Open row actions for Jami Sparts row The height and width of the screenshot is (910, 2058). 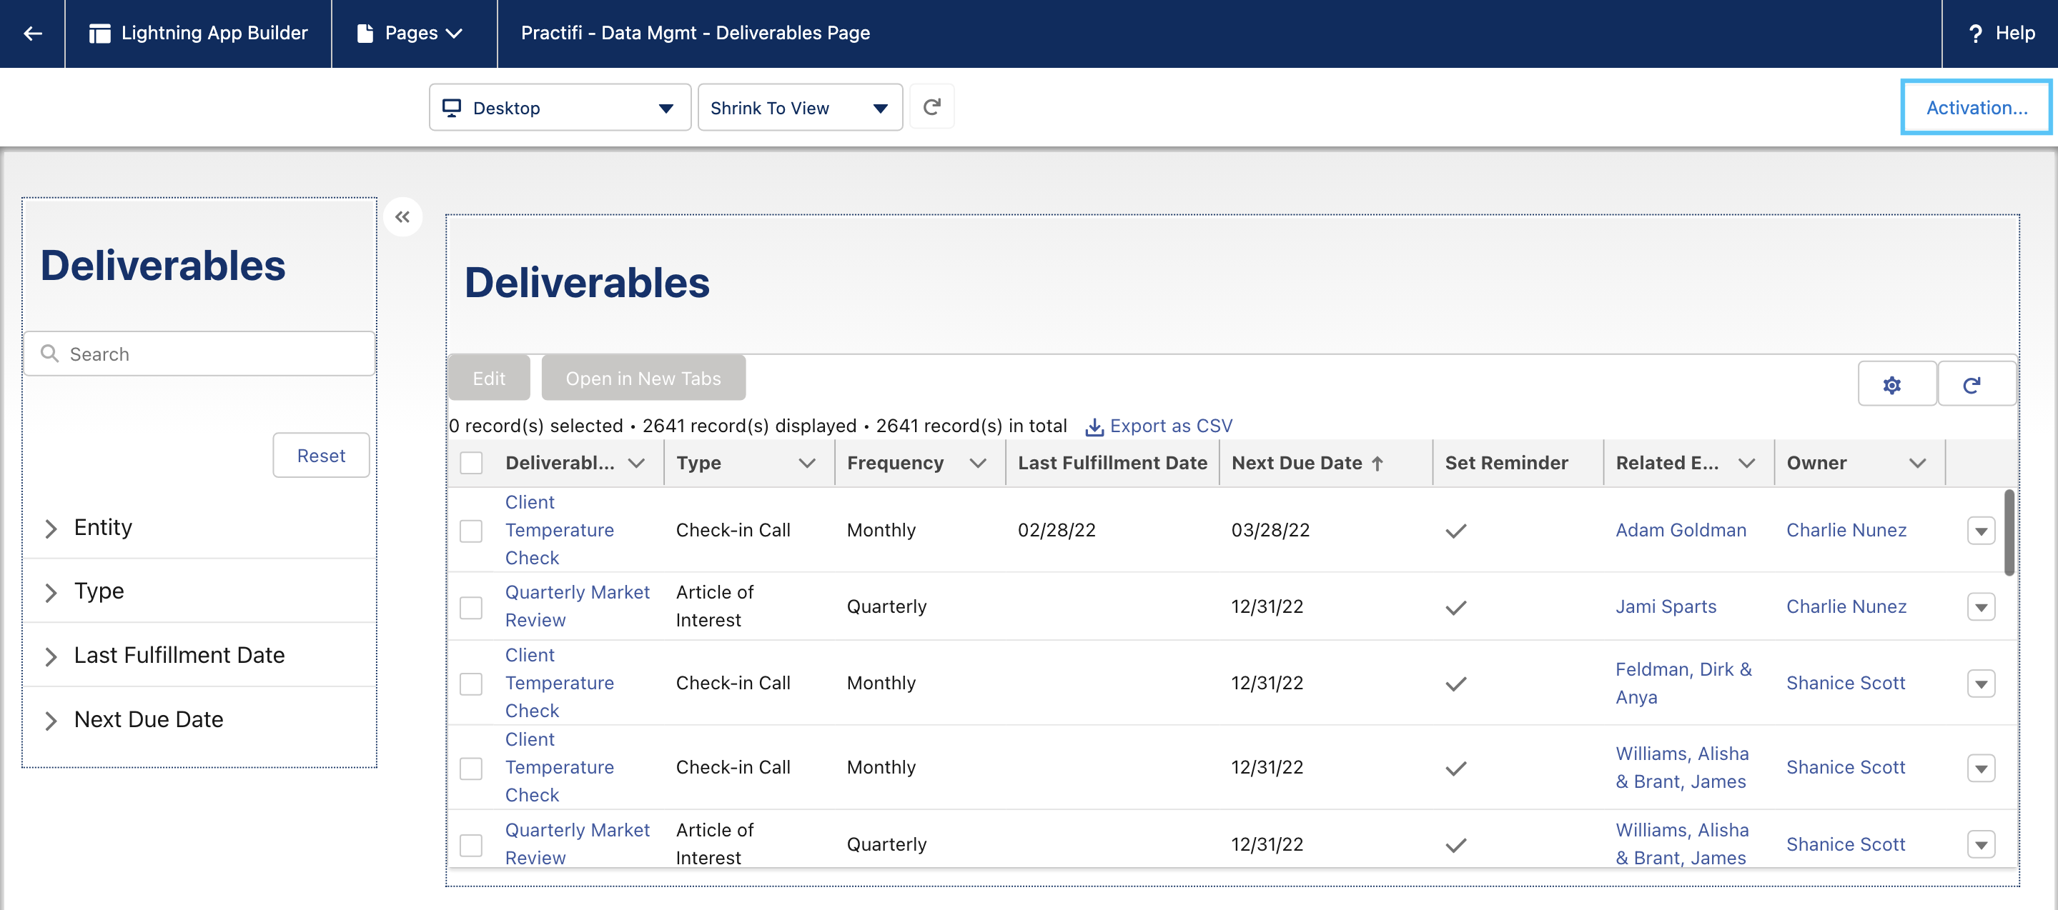1981,607
